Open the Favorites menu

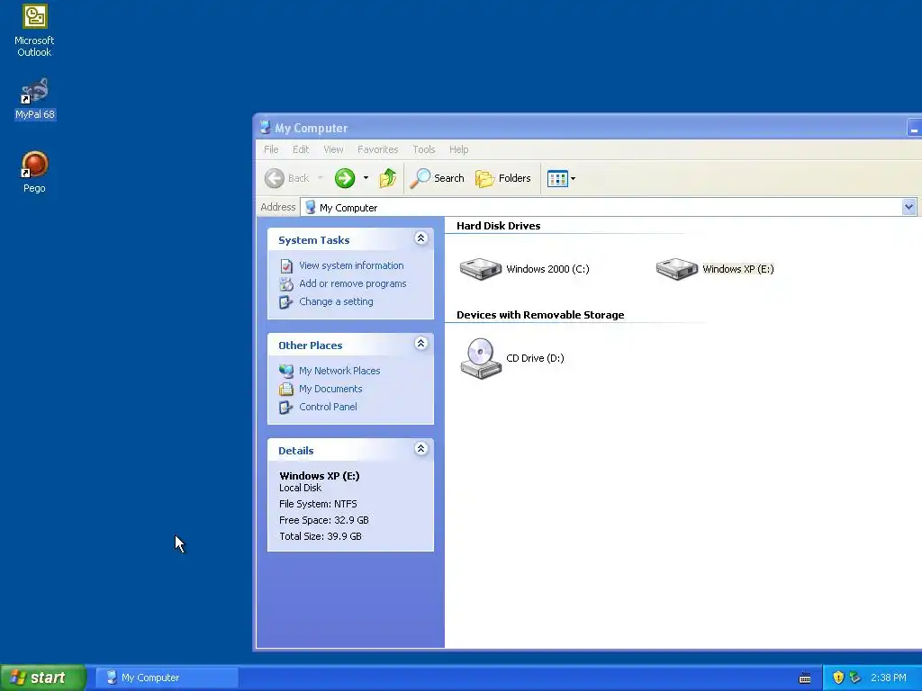click(x=377, y=149)
